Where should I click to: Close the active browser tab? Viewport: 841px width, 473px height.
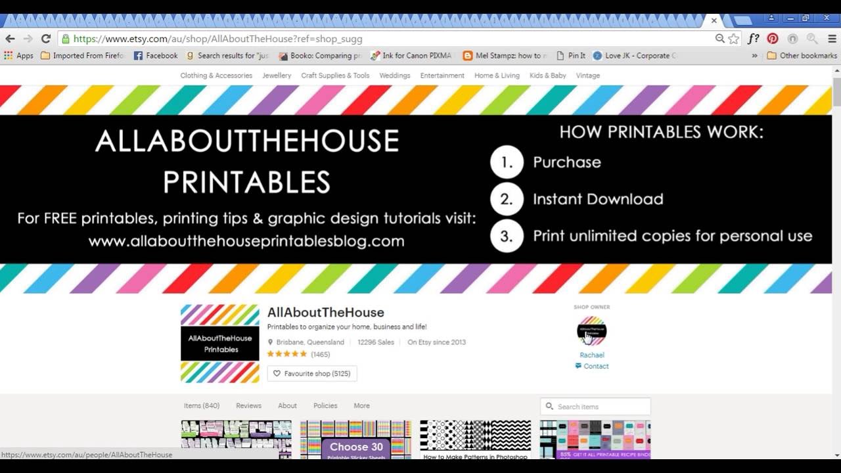714,20
